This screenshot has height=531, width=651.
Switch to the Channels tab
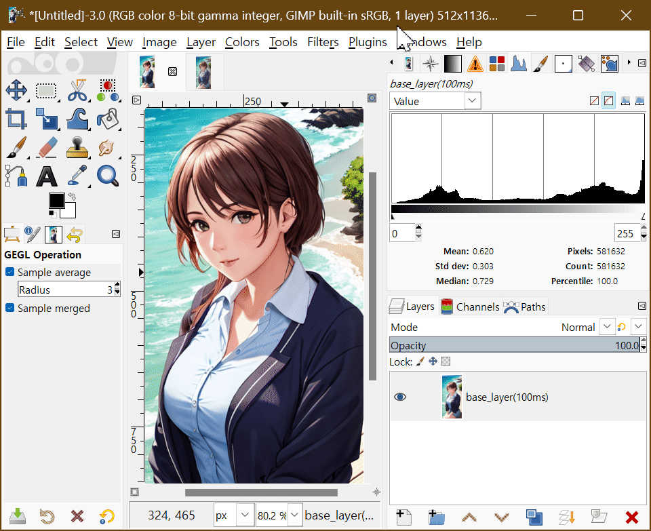(x=471, y=307)
